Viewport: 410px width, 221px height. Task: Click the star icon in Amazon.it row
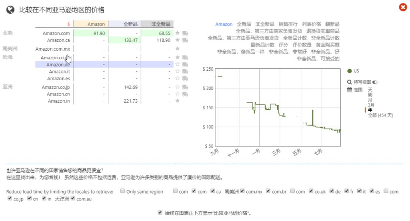click(178, 71)
